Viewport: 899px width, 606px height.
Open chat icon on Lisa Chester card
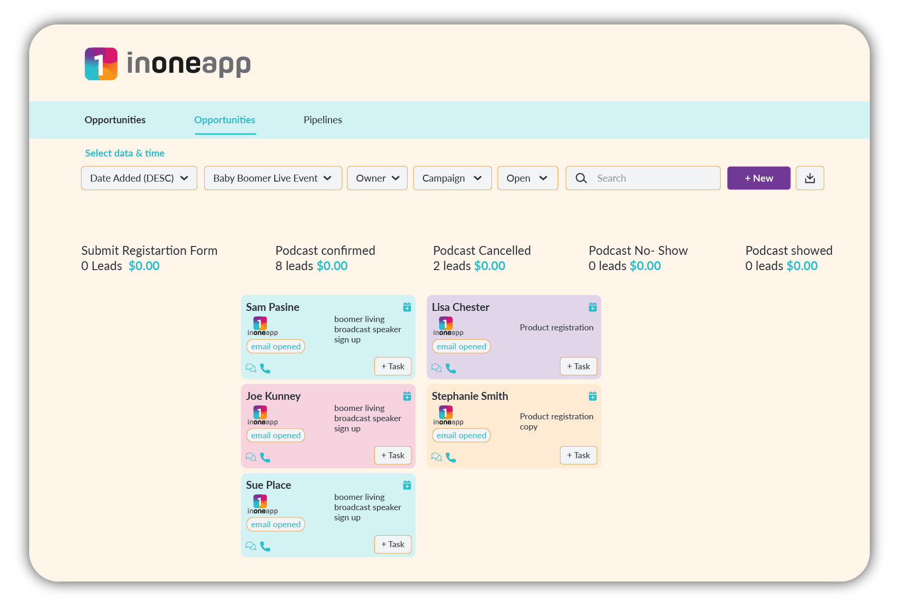coord(436,368)
